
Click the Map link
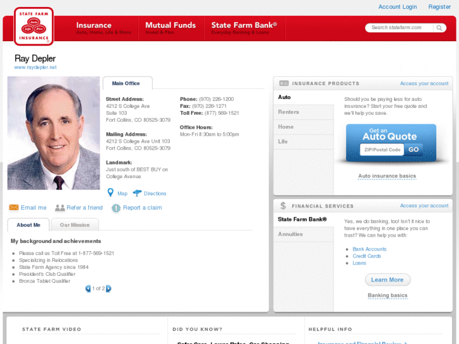(x=122, y=194)
